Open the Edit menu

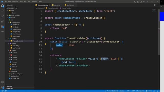pyautogui.click(x=9, y=2)
